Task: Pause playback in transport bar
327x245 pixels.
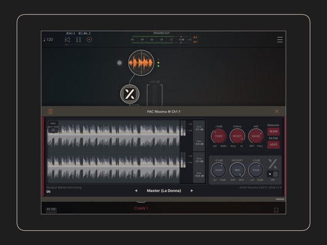Action: click(x=78, y=40)
